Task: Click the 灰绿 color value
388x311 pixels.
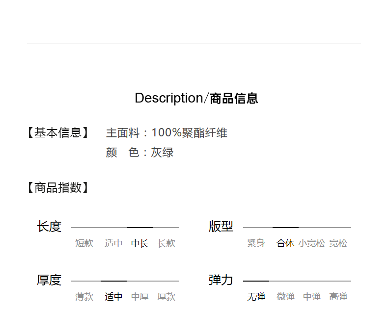Action: click(162, 153)
